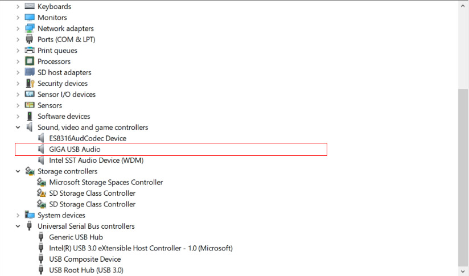Viewport: 469px width, 276px height.
Task: Expand the Sensors category
Action: coord(18,105)
